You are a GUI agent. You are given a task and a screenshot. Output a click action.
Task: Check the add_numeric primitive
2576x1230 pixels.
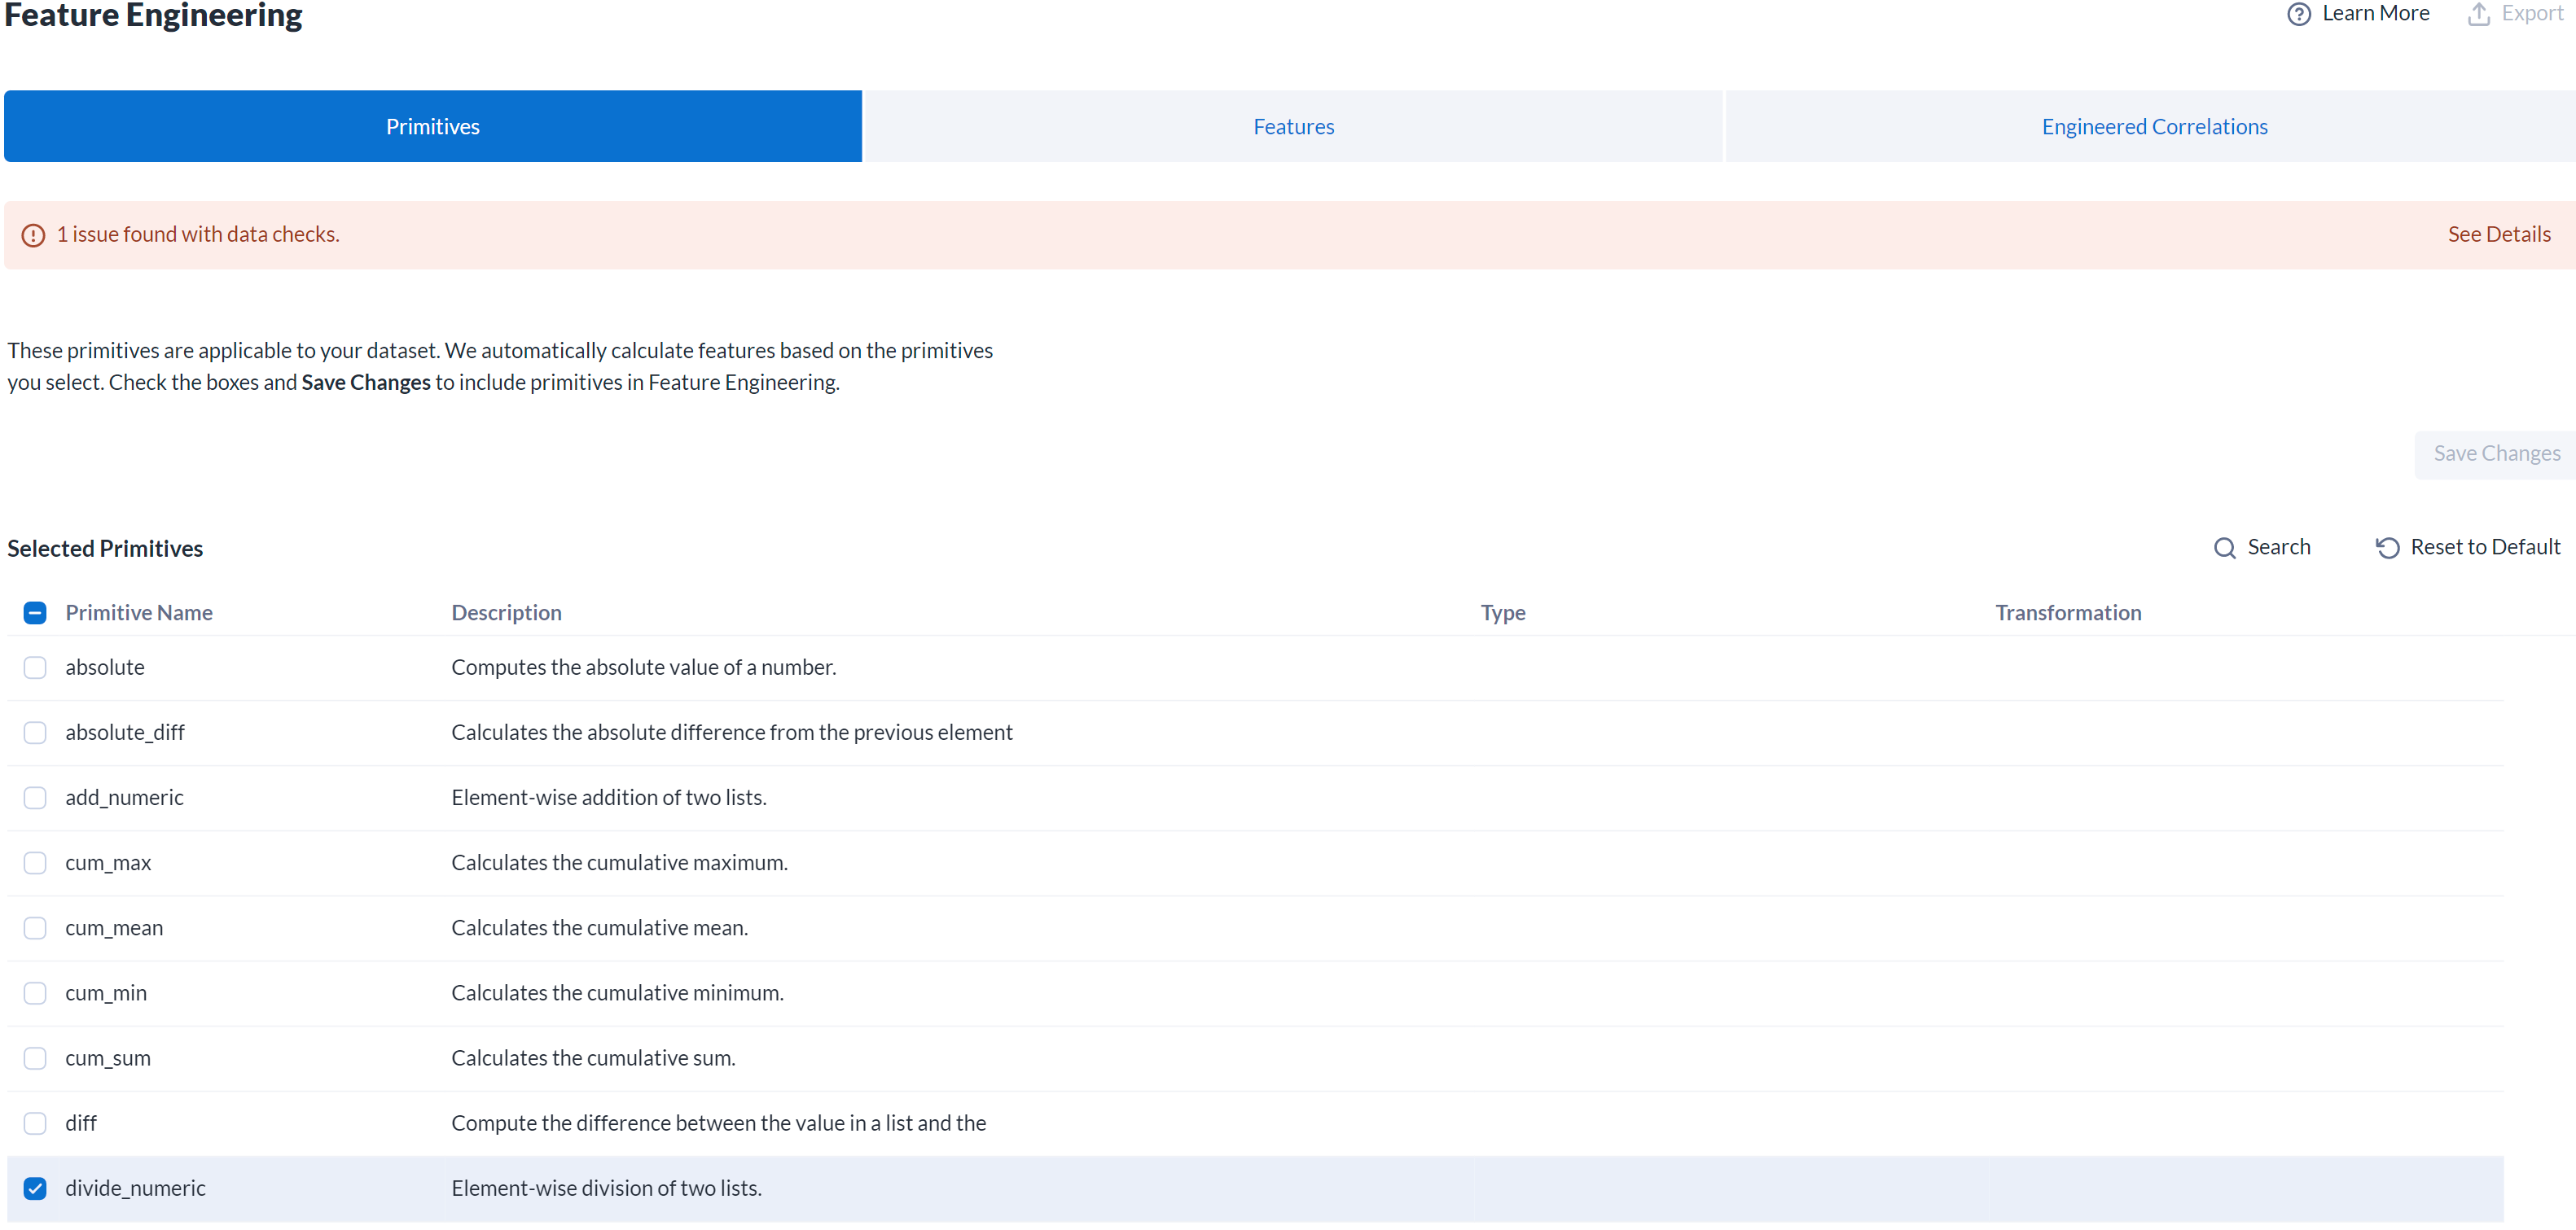pyautogui.click(x=35, y=798)
